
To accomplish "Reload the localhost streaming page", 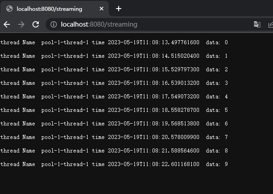I will click(x=36, y=24).
